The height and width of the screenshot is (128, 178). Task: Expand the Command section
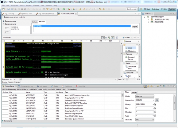point(2,121)
